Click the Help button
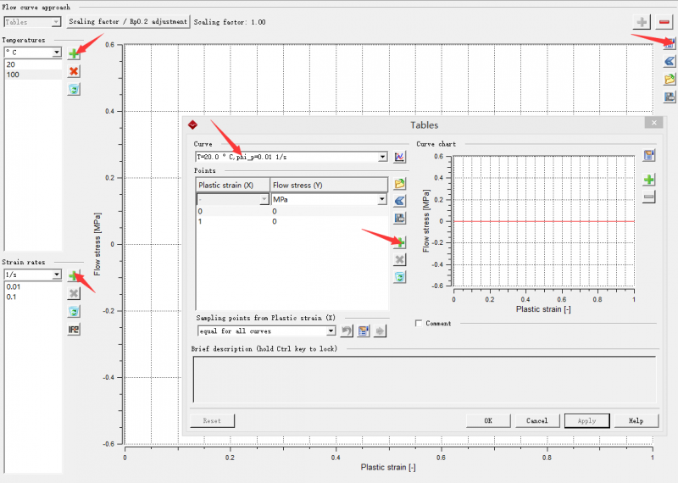The width and height of the screenshot is (678, 483). [636, 421]
